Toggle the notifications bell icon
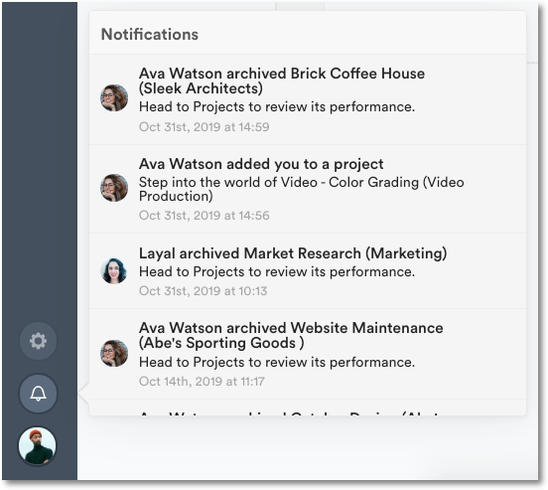The height and width of the screenshot is (490, 548). (38, 394)
